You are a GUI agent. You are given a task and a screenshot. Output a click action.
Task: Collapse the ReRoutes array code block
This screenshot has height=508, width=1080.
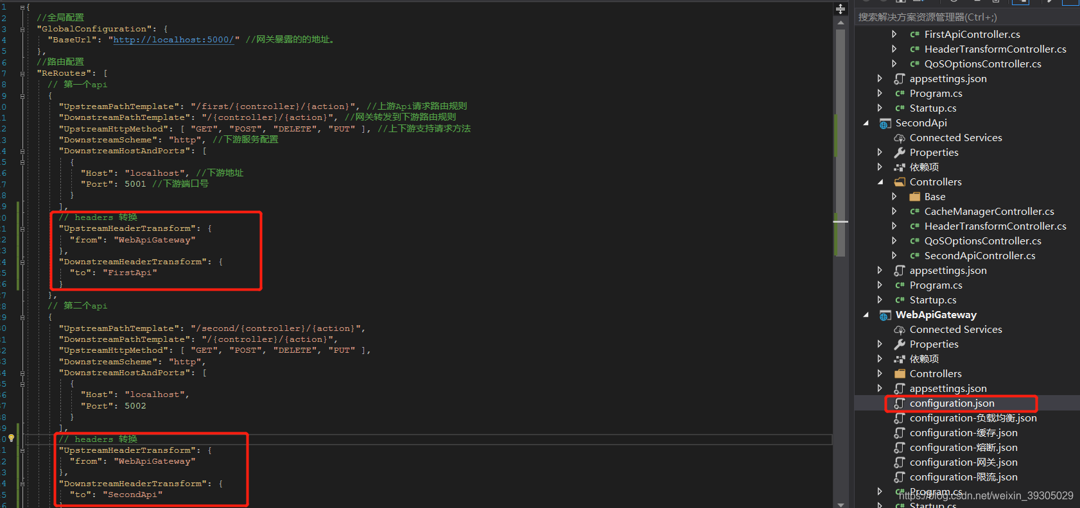tap(22, 74)
